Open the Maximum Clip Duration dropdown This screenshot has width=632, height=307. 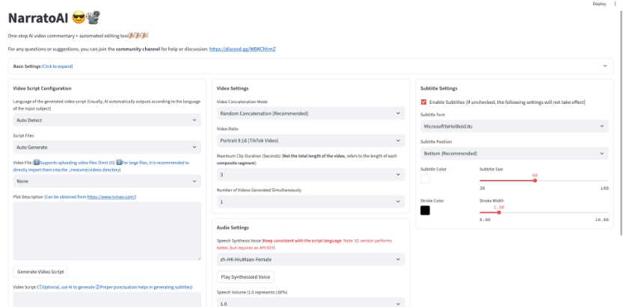tap(310, 175)
